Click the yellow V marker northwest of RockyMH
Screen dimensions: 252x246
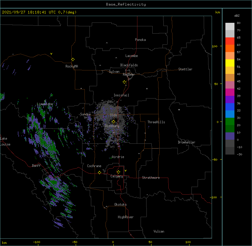point(51,54)
